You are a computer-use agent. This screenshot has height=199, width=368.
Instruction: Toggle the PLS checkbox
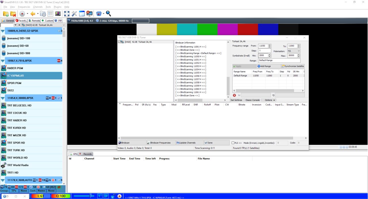coord(233,143)
